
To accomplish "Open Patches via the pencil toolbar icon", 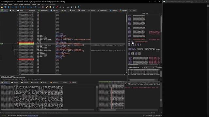I will (47, 7).
